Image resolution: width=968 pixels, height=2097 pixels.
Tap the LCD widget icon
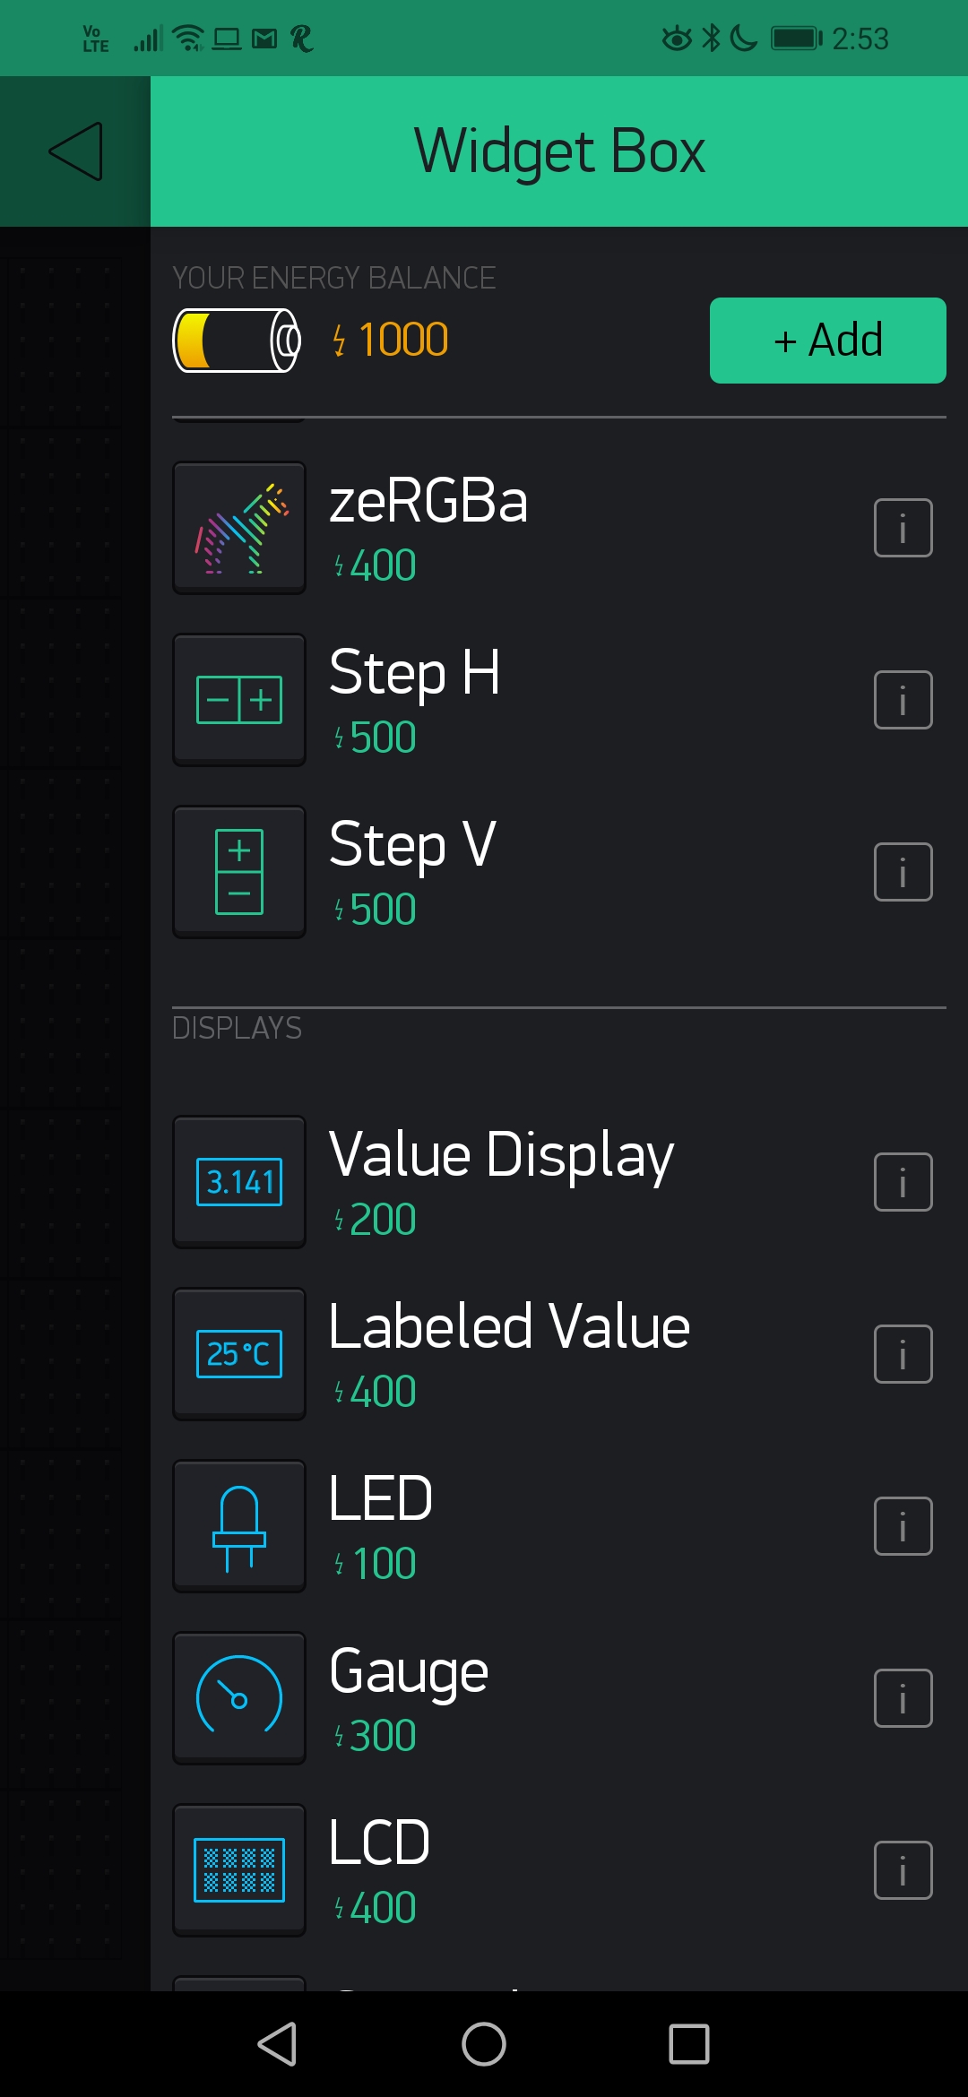pos(238,1869)
